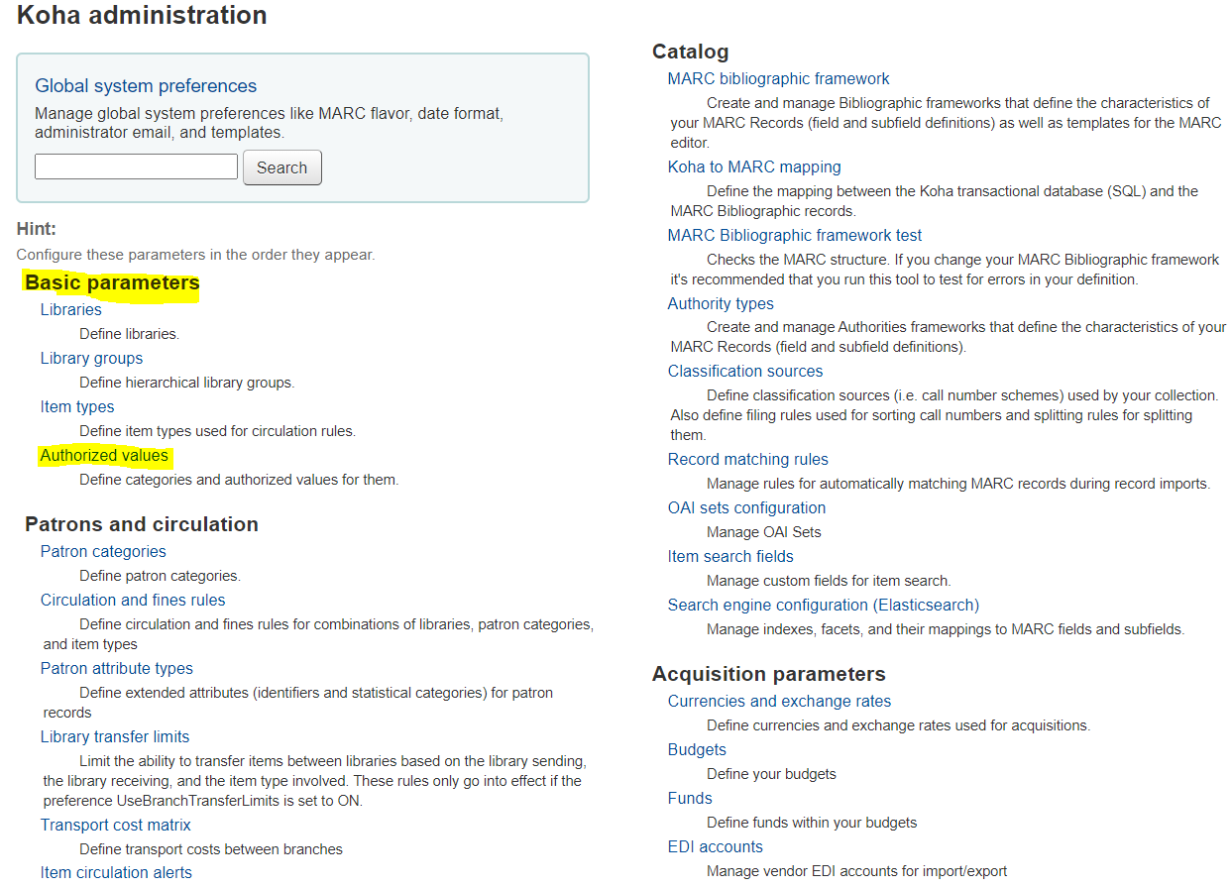Click 'Manage vendor EDI accounts for import/export'
Screen dimensions: 1231x888
coord(856,871)
